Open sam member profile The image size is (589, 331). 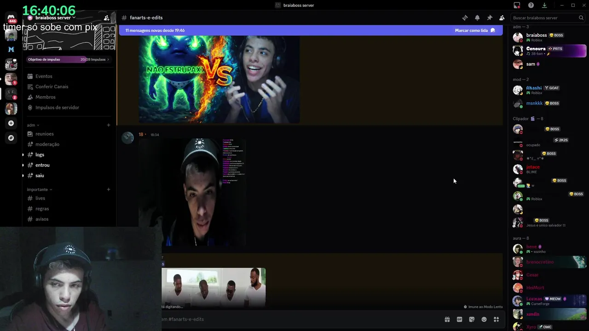coord(549,64)
